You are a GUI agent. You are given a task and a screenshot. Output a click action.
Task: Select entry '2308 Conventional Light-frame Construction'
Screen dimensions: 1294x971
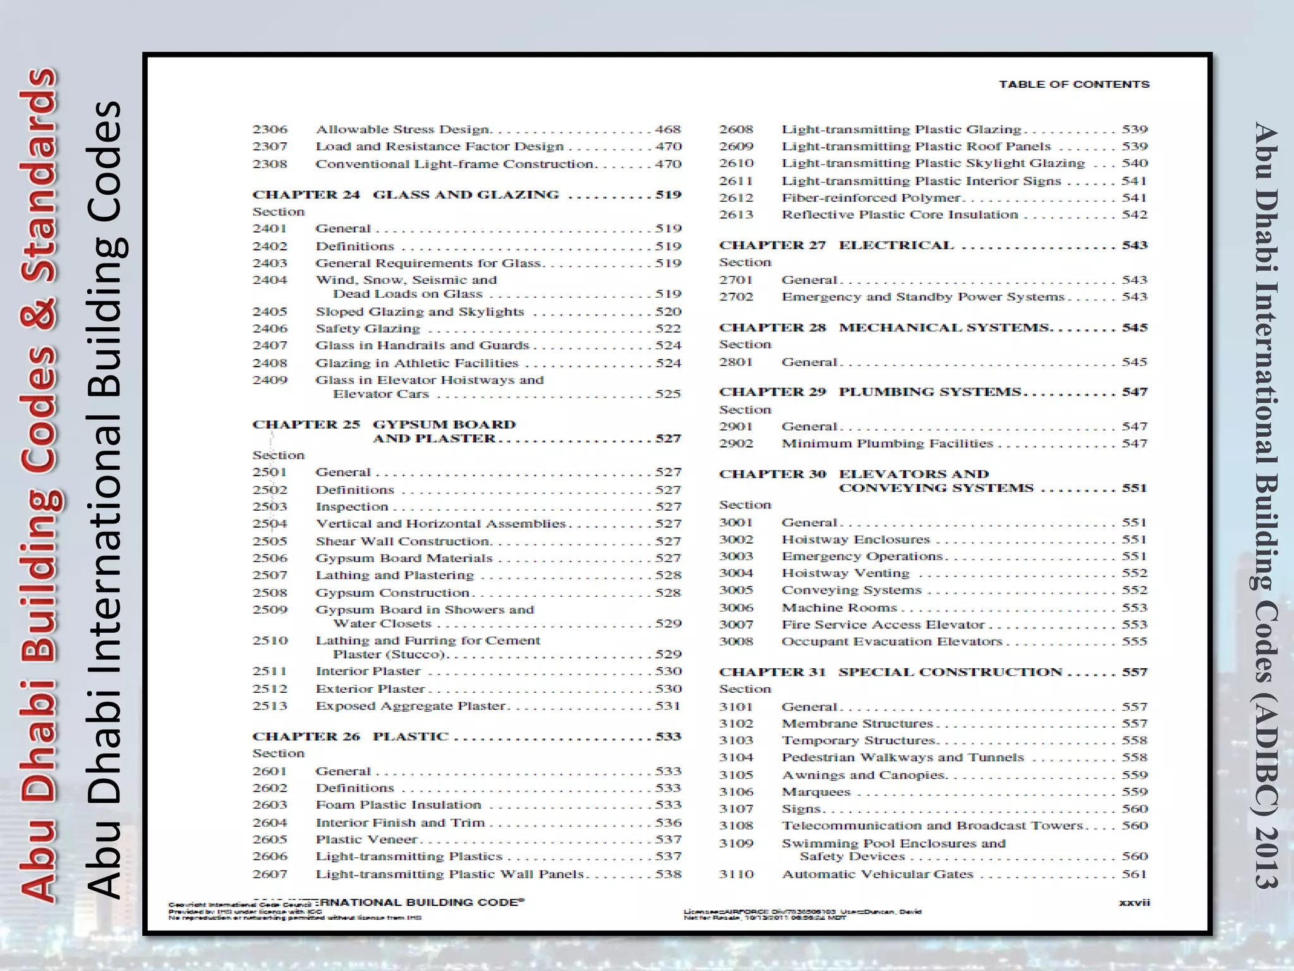[467, 164]
